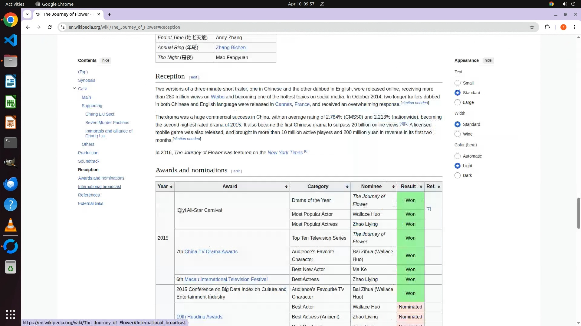
Task: View site information icon in the address bar
Action: 63,27
